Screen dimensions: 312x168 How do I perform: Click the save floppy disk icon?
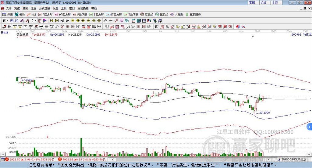[149, 21]
